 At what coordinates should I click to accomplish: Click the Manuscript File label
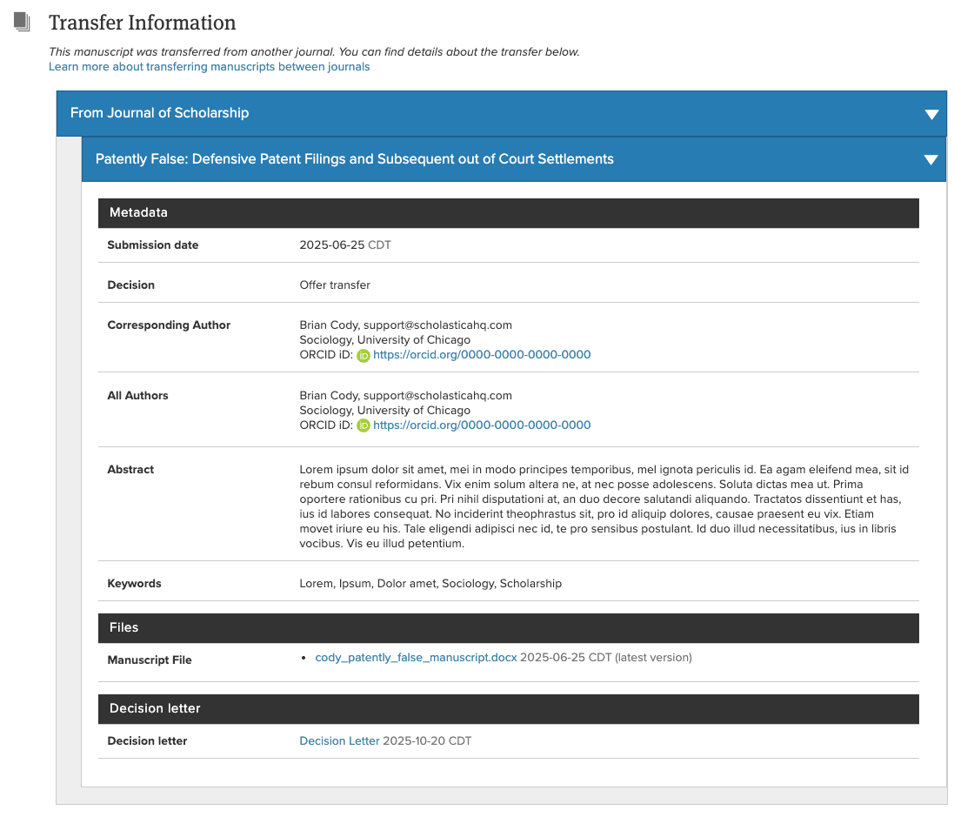(149, 660)
